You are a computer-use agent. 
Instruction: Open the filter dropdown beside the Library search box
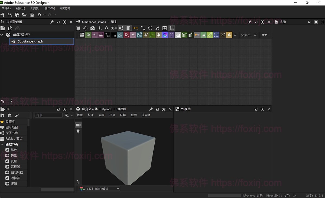click(66, 115)
